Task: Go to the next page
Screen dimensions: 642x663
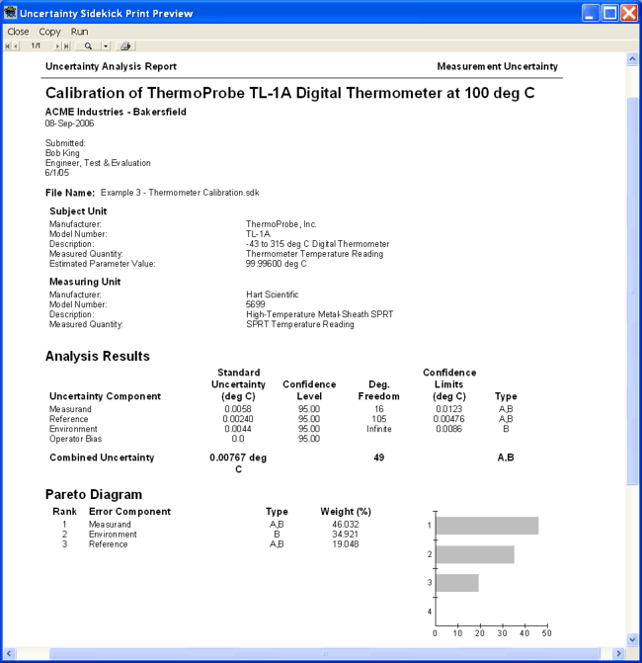Action: point(57,46)
